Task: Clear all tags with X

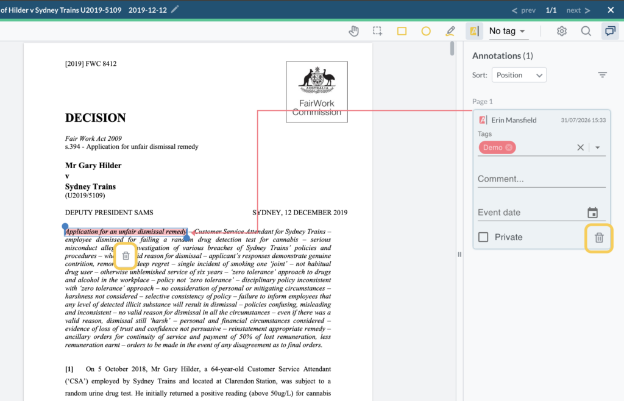Action: point(580,147)
